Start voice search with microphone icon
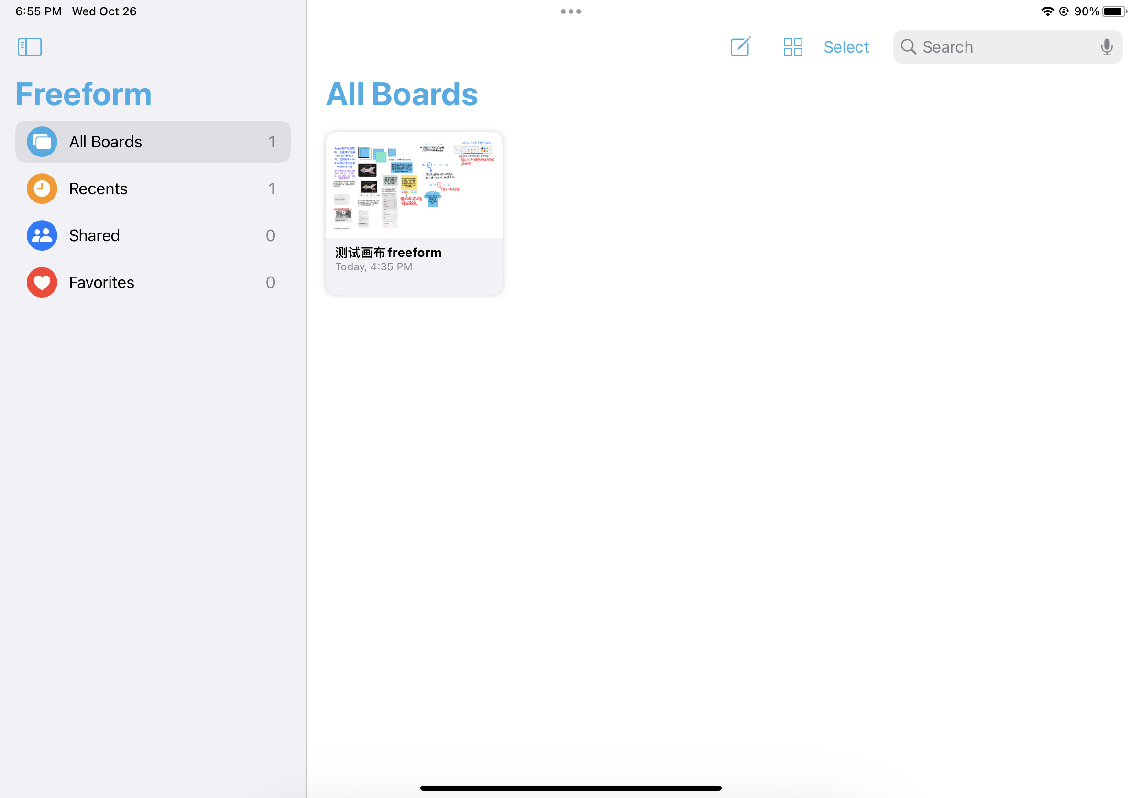This screenshot has width=1142, height=798. click(1107, 47)
